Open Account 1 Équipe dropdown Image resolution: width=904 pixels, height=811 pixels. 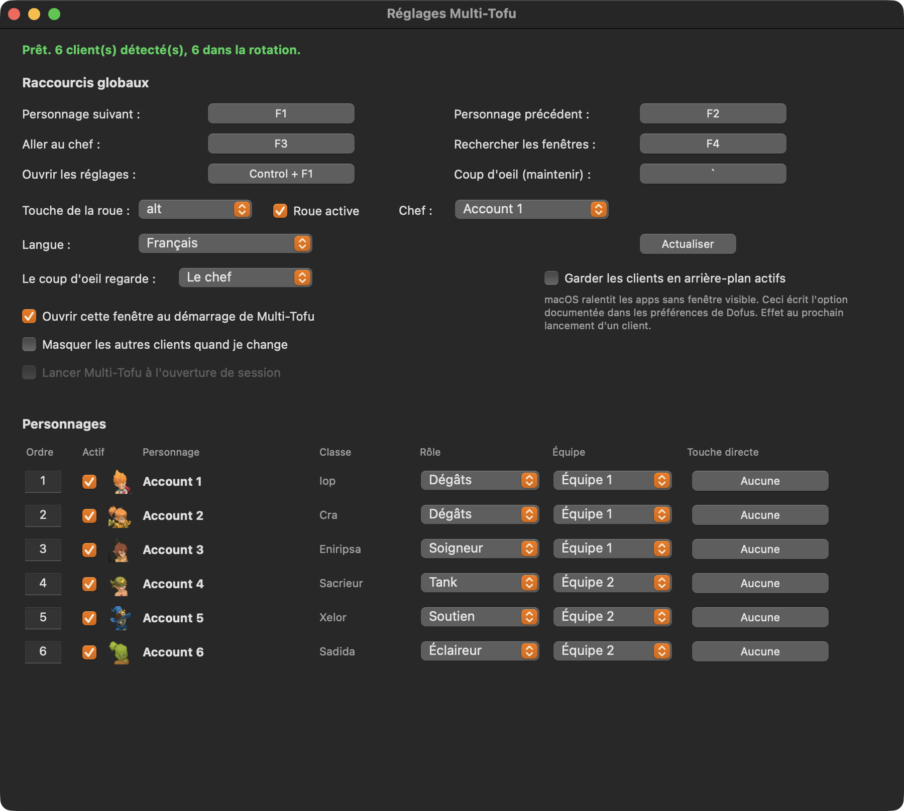[x=612, y=480]
